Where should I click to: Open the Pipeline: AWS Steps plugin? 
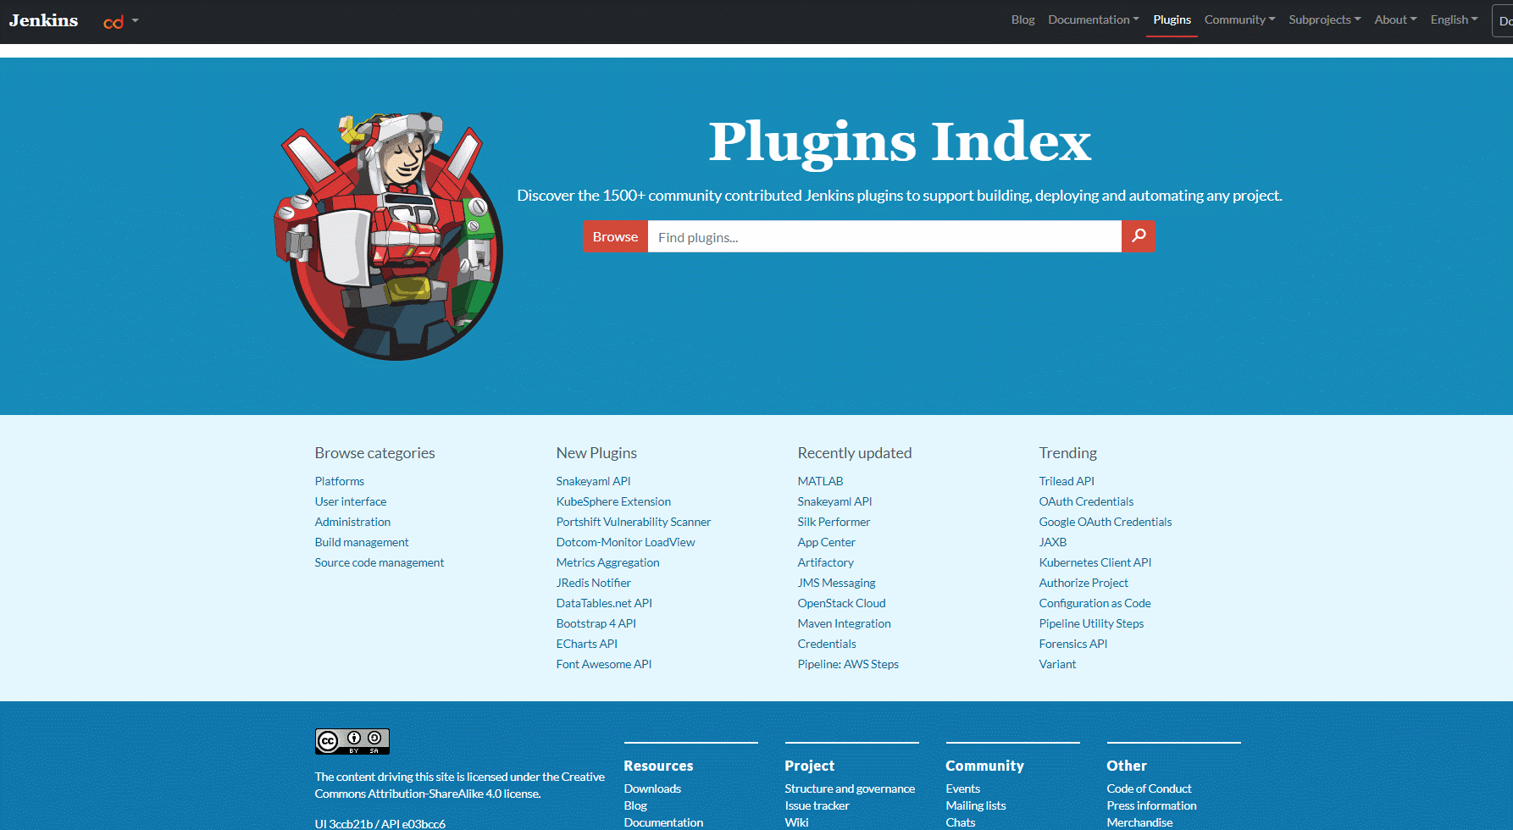coord(848,664)
